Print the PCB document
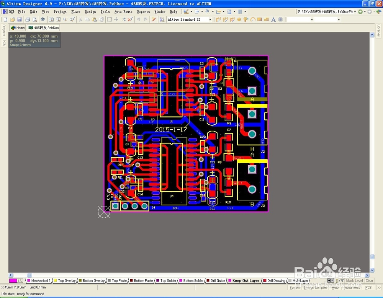Viewport: 383px width, 298px height. click(x=28, y=20)
